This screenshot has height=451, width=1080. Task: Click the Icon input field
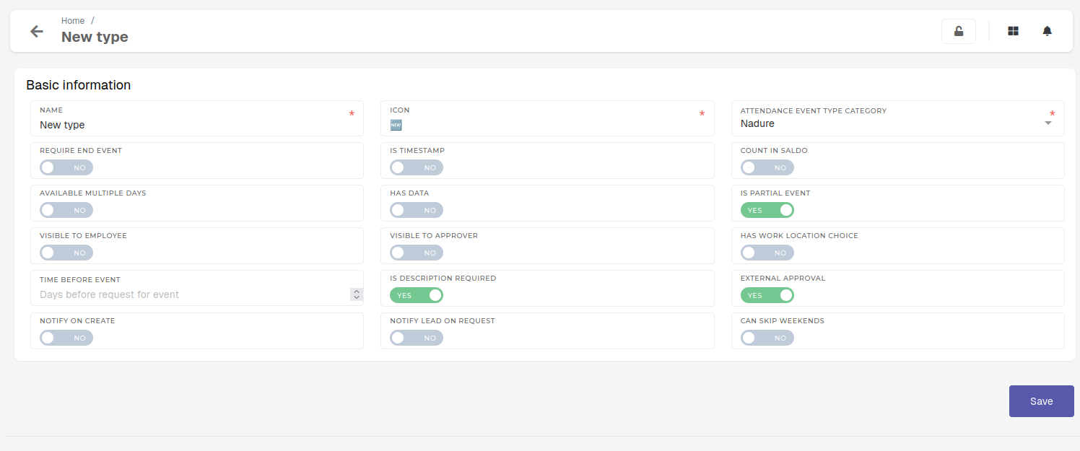(x=547, y=118)
